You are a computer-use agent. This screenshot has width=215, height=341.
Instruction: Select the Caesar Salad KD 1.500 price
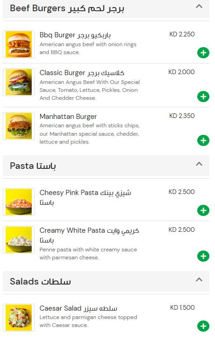click(182, 307)
